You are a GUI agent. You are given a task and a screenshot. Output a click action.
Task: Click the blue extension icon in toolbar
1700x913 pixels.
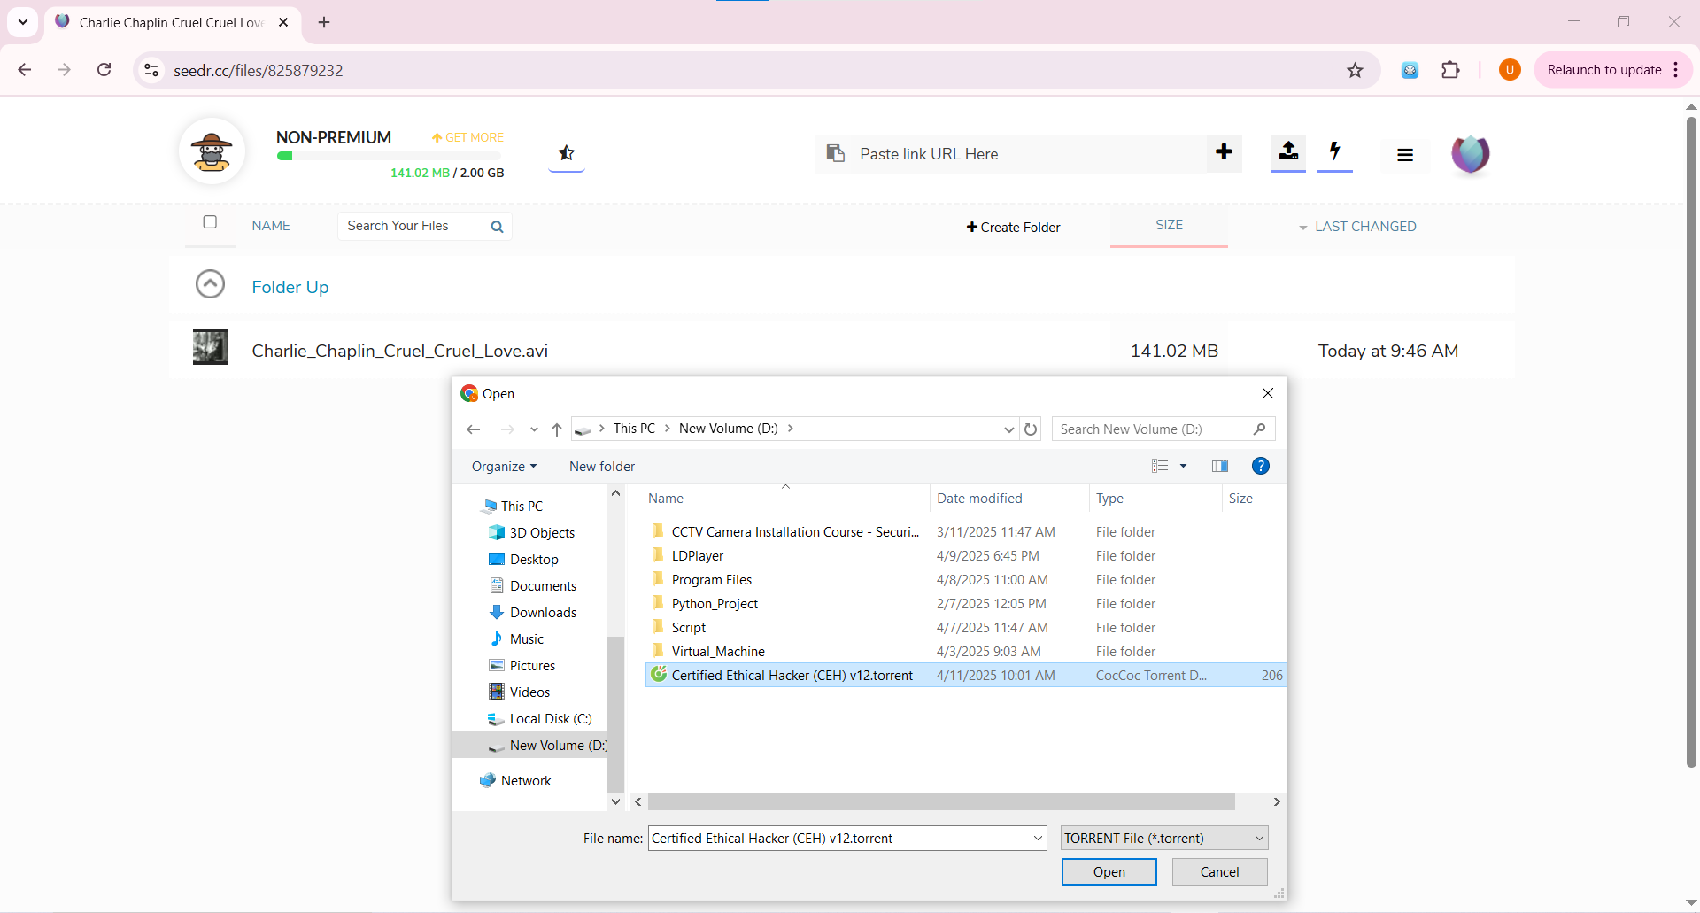(1410, 70)
